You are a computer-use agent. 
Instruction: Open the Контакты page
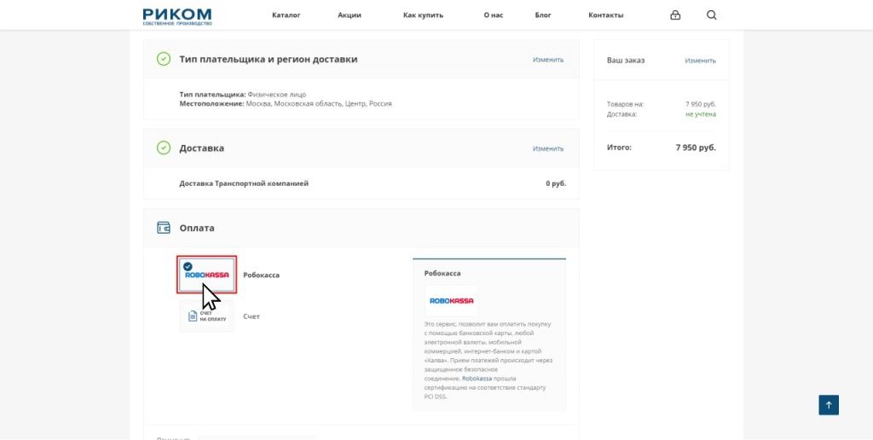tap(605, 15)
